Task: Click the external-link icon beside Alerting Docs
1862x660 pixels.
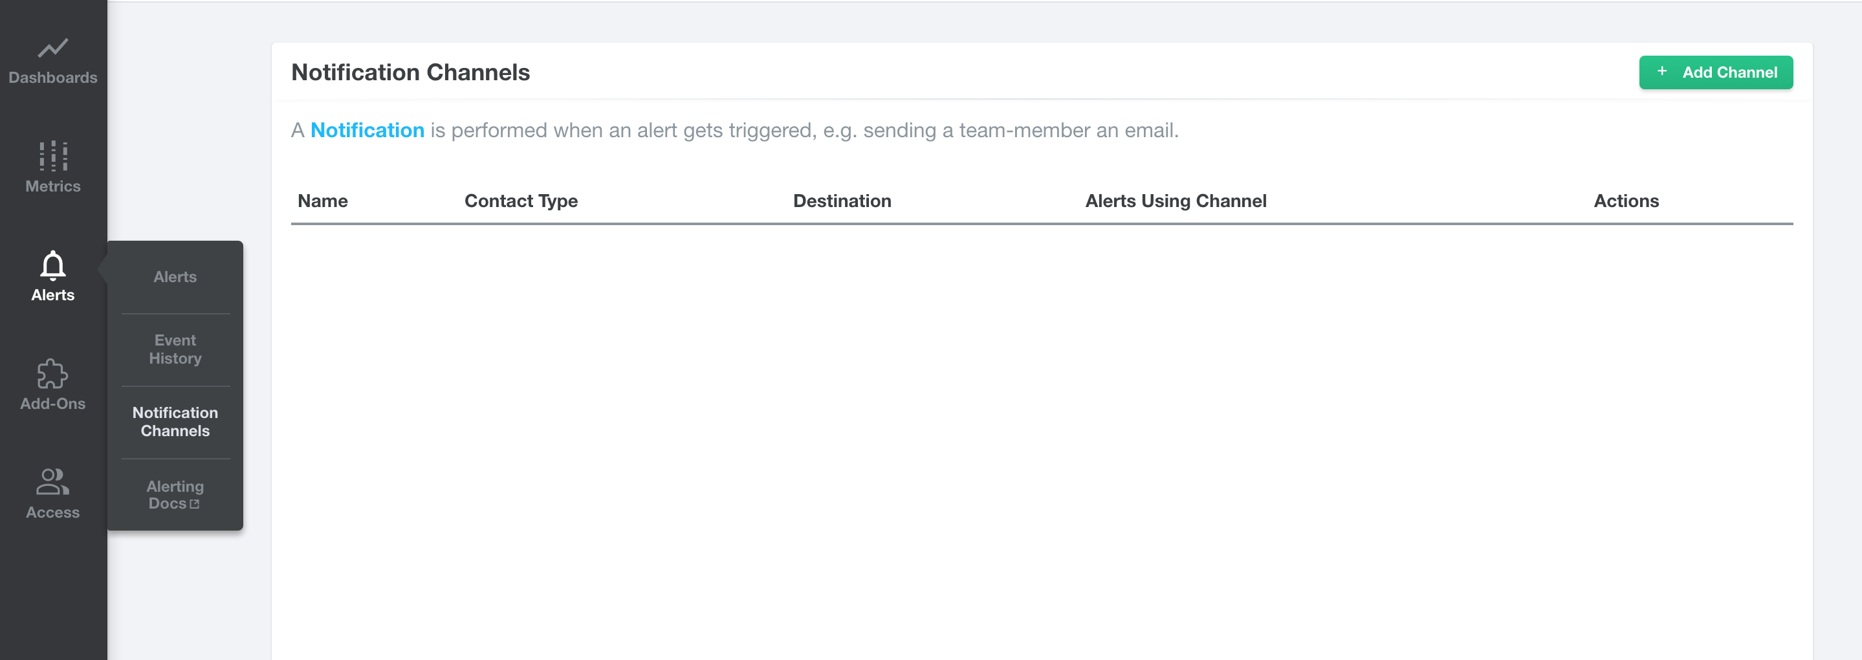Action: [195, 504]
